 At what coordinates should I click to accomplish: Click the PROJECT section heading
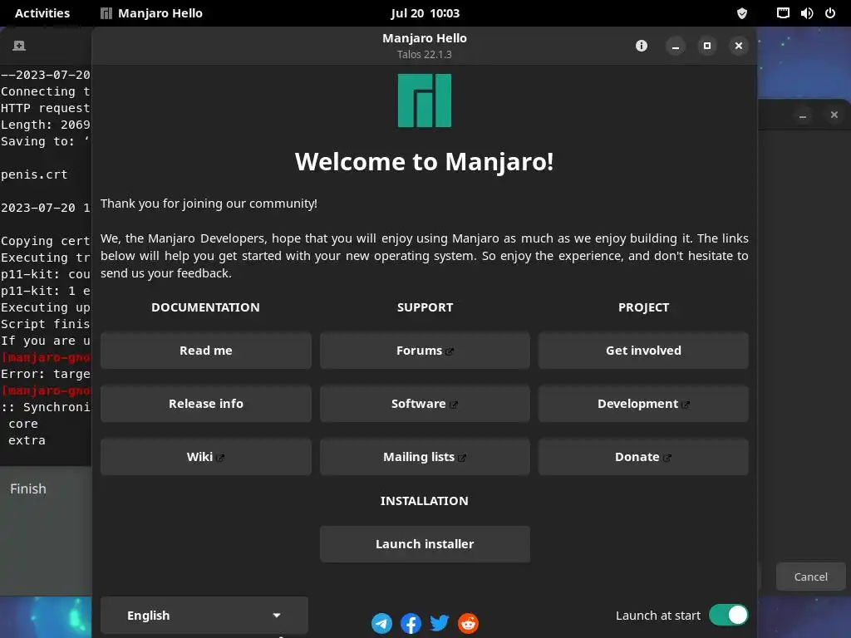pos(643,307)
